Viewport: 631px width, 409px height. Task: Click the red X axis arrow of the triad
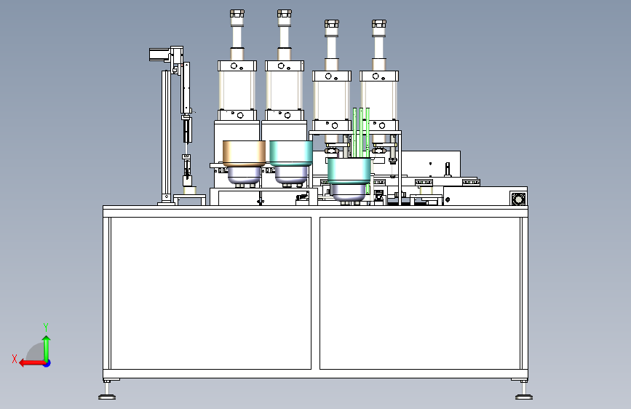pyautogui.click(x=31, y=363)
